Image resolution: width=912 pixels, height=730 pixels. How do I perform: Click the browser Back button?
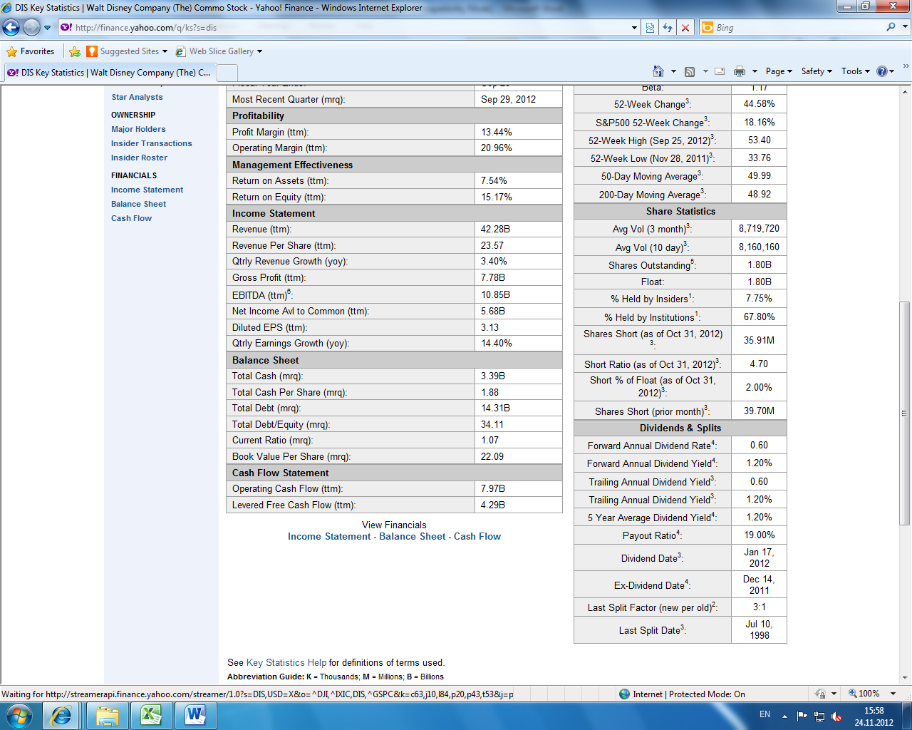pos(11,27)
